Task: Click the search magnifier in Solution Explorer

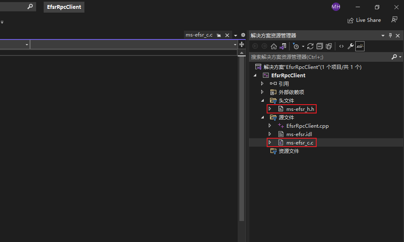Action: (394, 57)
